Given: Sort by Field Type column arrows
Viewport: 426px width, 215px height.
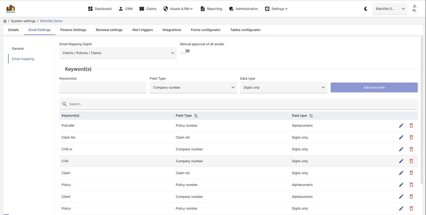Looking at the screenshot, I should pyautogui.click(x=196, y=115).
